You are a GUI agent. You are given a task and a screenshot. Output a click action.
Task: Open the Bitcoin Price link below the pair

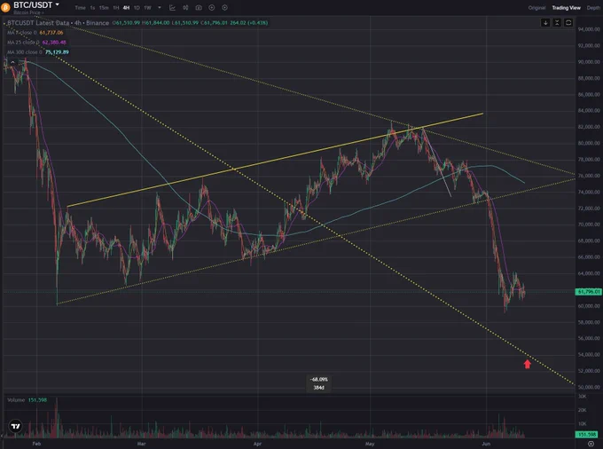[28, 12]
